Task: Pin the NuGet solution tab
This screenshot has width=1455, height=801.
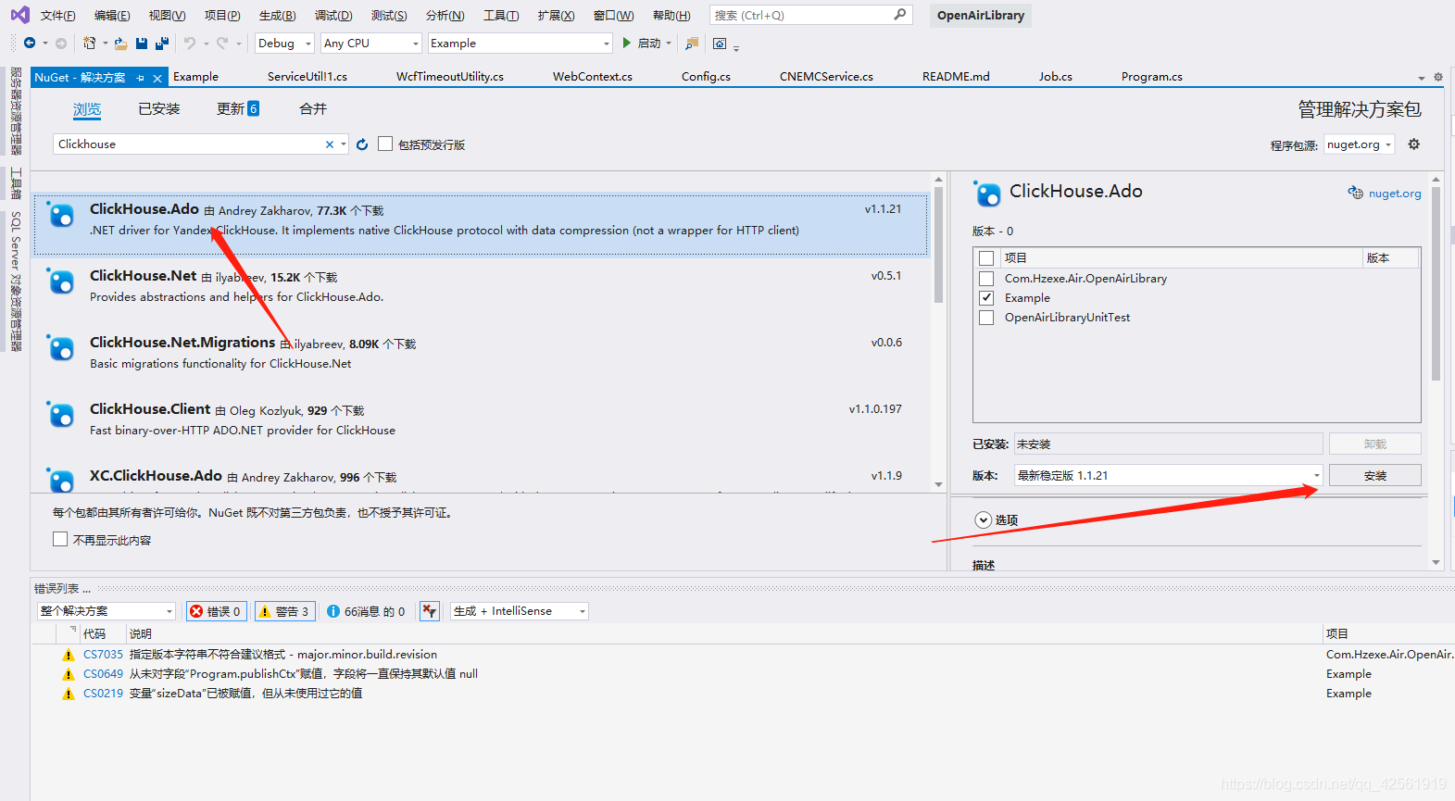Action: click(x=141, y=78)
